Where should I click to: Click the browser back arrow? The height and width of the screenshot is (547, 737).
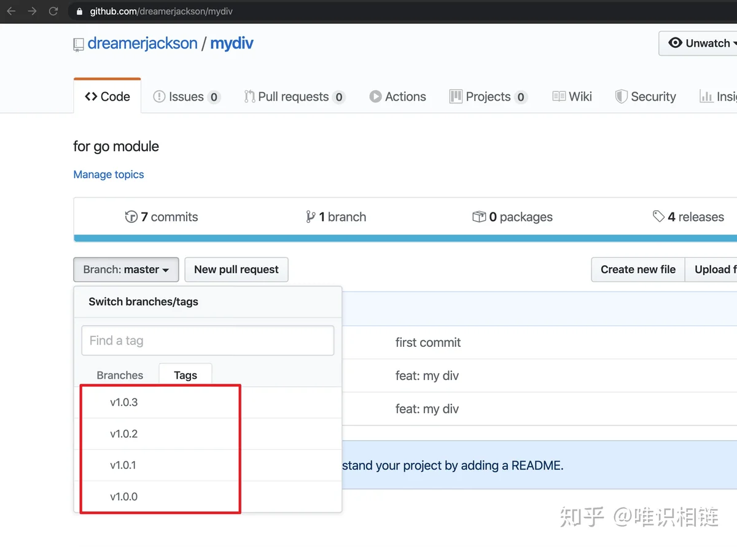pos(11,11)
